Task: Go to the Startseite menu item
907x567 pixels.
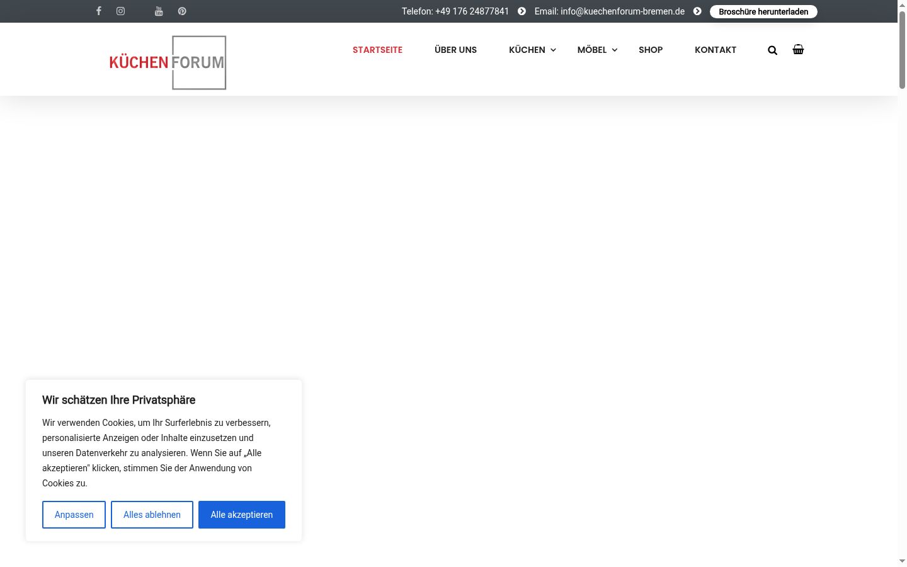Action: point(377,50)
